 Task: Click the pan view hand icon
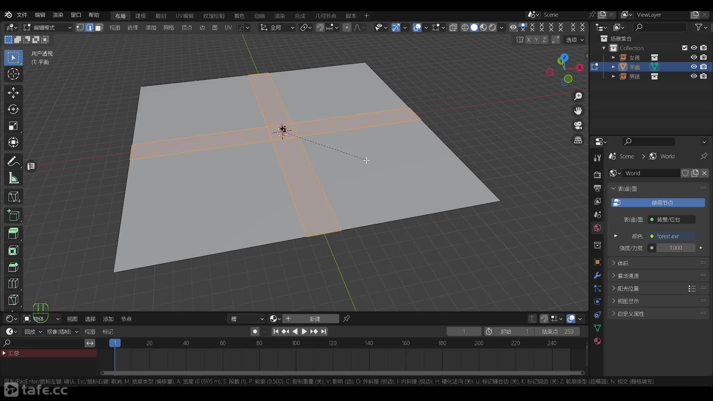click(578, 111)
